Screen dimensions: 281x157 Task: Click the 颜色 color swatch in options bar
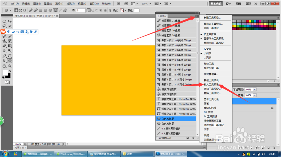137,10
